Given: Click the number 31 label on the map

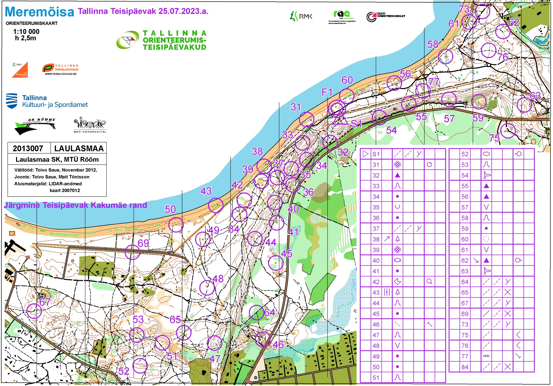Looking at the screenshot, I should click(x=296, y=107).
